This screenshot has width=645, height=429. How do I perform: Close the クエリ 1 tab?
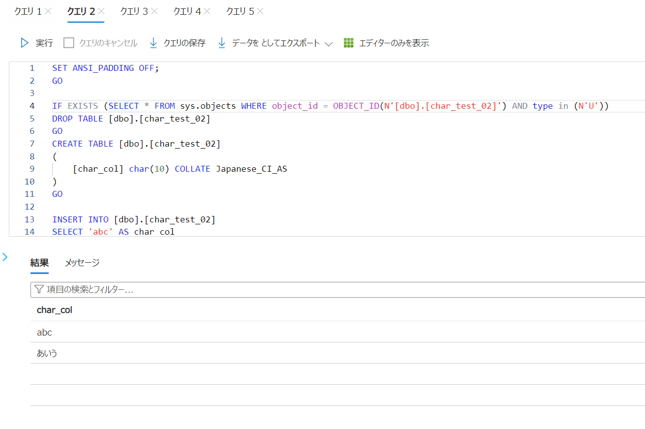[x=48, y=11]
